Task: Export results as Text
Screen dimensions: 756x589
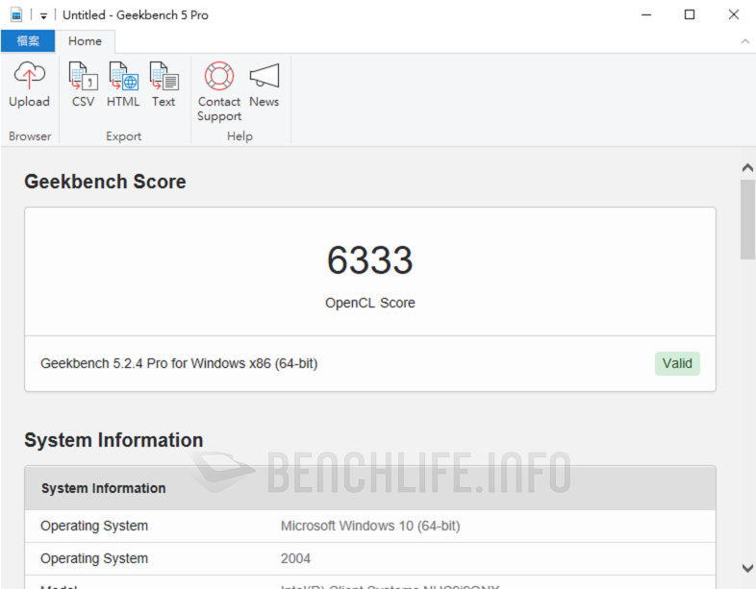Action: (x=164, y=85)
